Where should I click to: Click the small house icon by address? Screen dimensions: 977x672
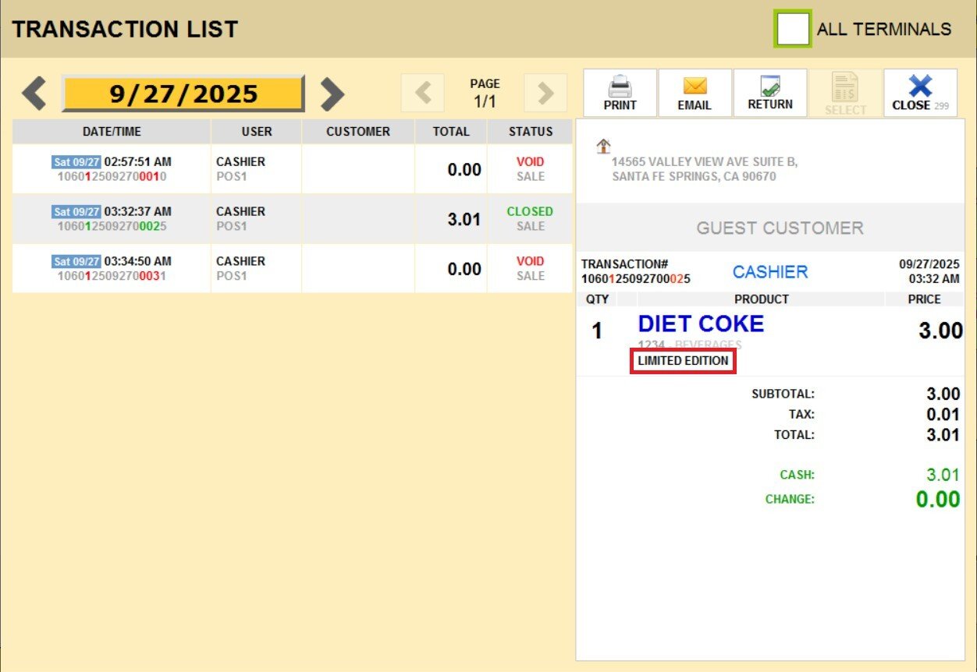point(603,146)
